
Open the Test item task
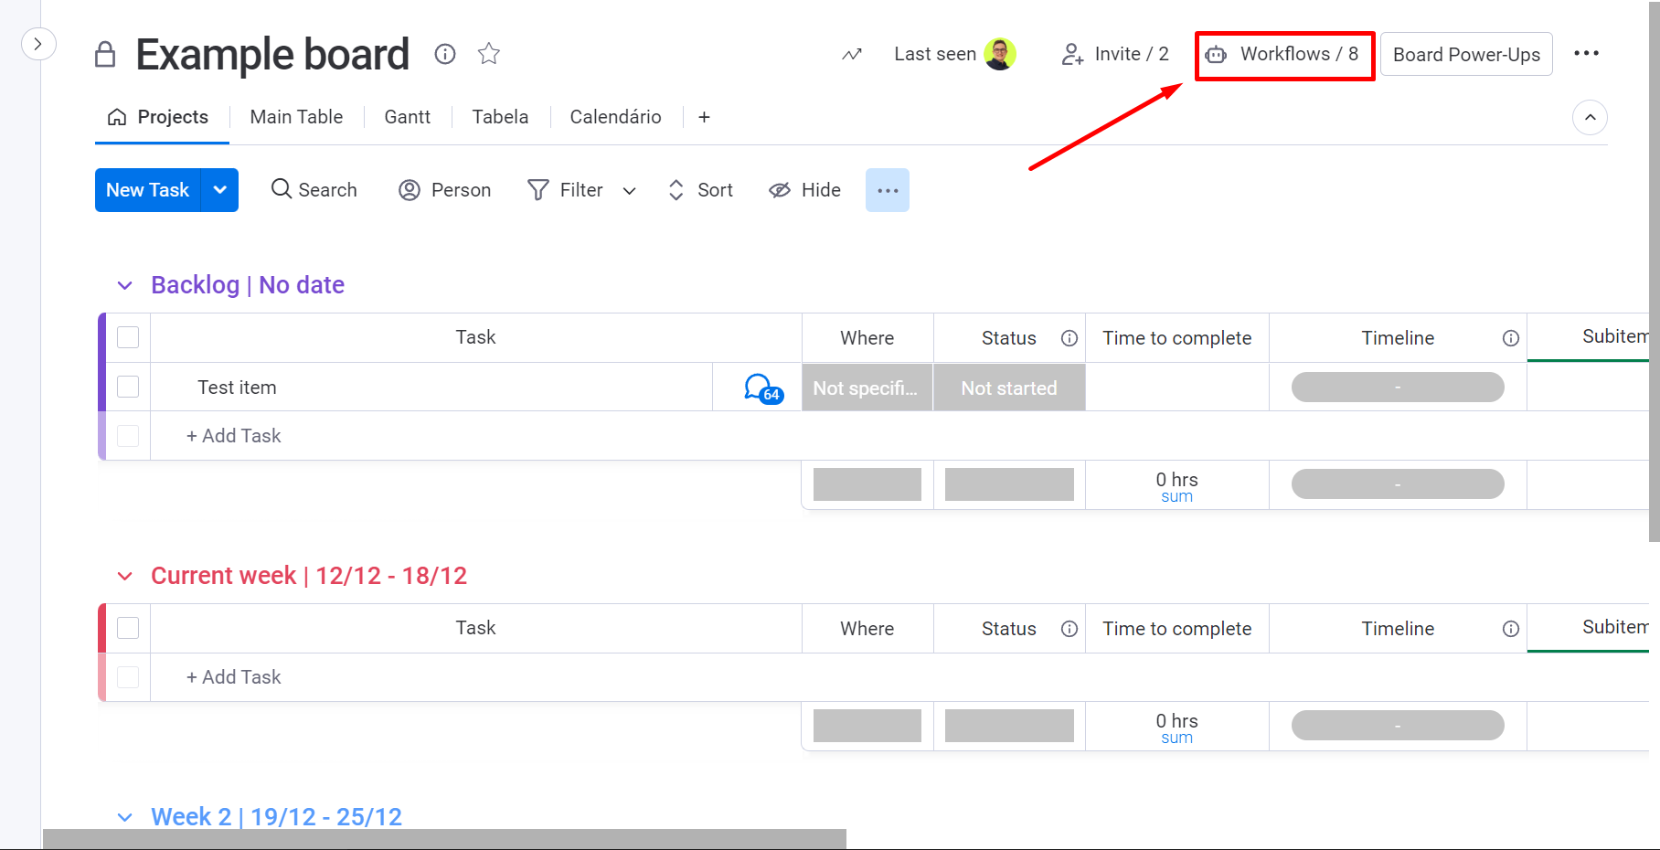click(x=237, y=388)
